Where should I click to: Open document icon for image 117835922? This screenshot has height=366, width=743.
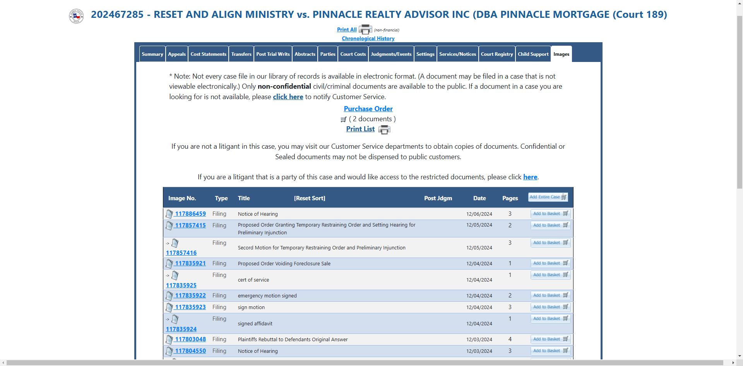169,296
